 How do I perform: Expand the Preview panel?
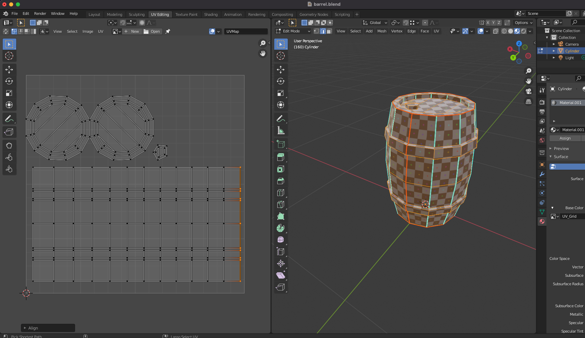point(561,148)
